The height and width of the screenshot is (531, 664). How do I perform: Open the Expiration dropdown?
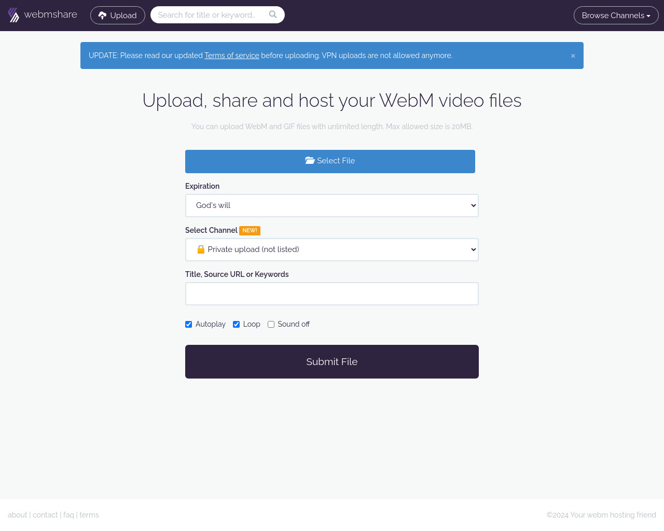[x=332, y=206]
